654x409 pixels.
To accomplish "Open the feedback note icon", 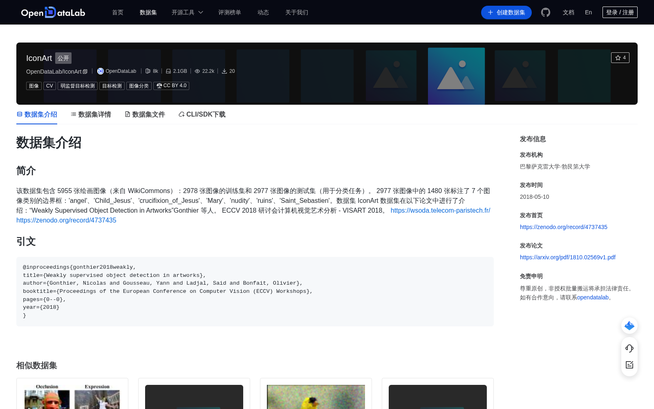I will click(629, 365).
